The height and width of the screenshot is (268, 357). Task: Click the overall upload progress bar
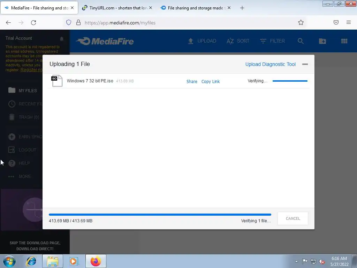click(x=160, y=215)
